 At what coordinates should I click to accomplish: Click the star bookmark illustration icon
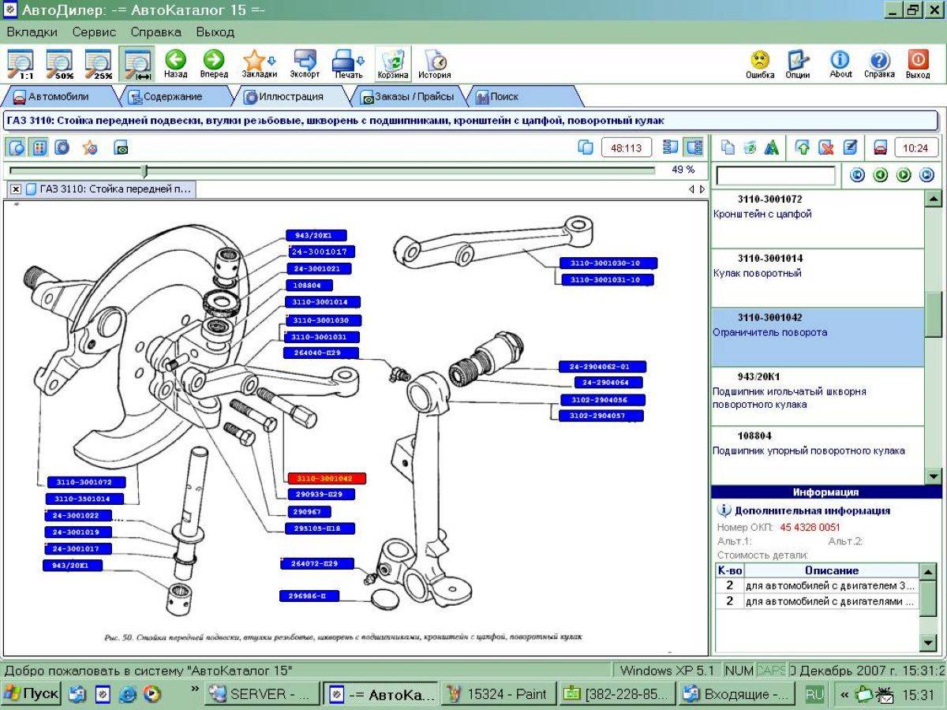click(90, 148)
